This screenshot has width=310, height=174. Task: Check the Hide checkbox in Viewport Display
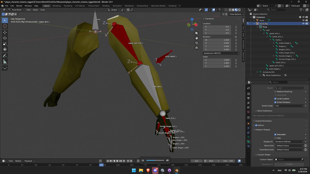[275, 138]
